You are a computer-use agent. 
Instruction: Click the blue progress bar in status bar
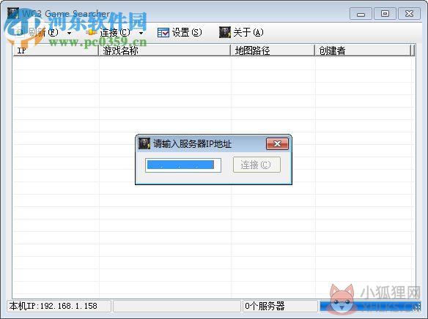tap(370, 307)
